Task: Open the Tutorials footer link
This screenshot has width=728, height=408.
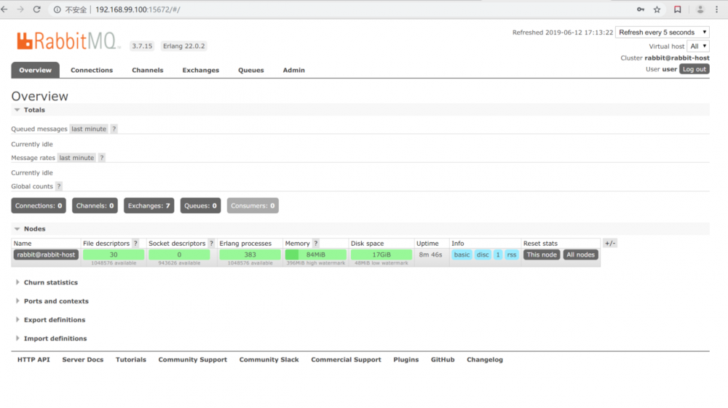Action: pos(131,360)
